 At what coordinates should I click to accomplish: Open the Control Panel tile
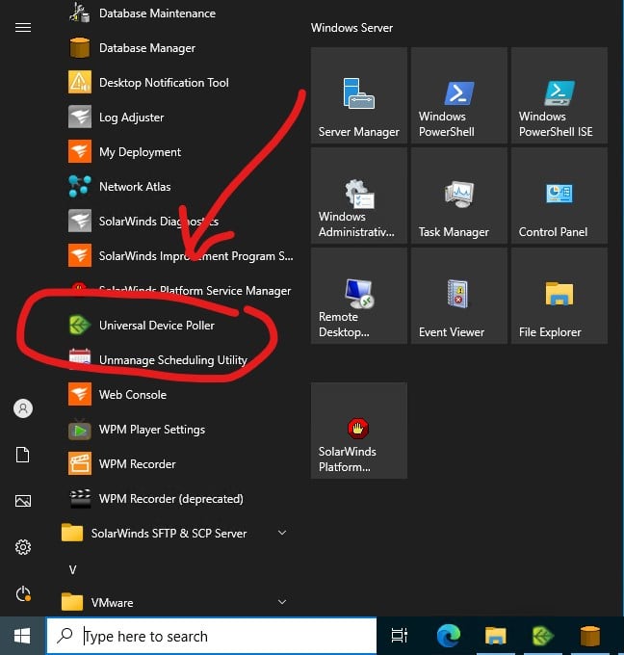[x=559, y=196]
